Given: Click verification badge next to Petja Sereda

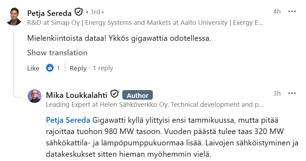Looking at the screenshot, I should [79, 12].
